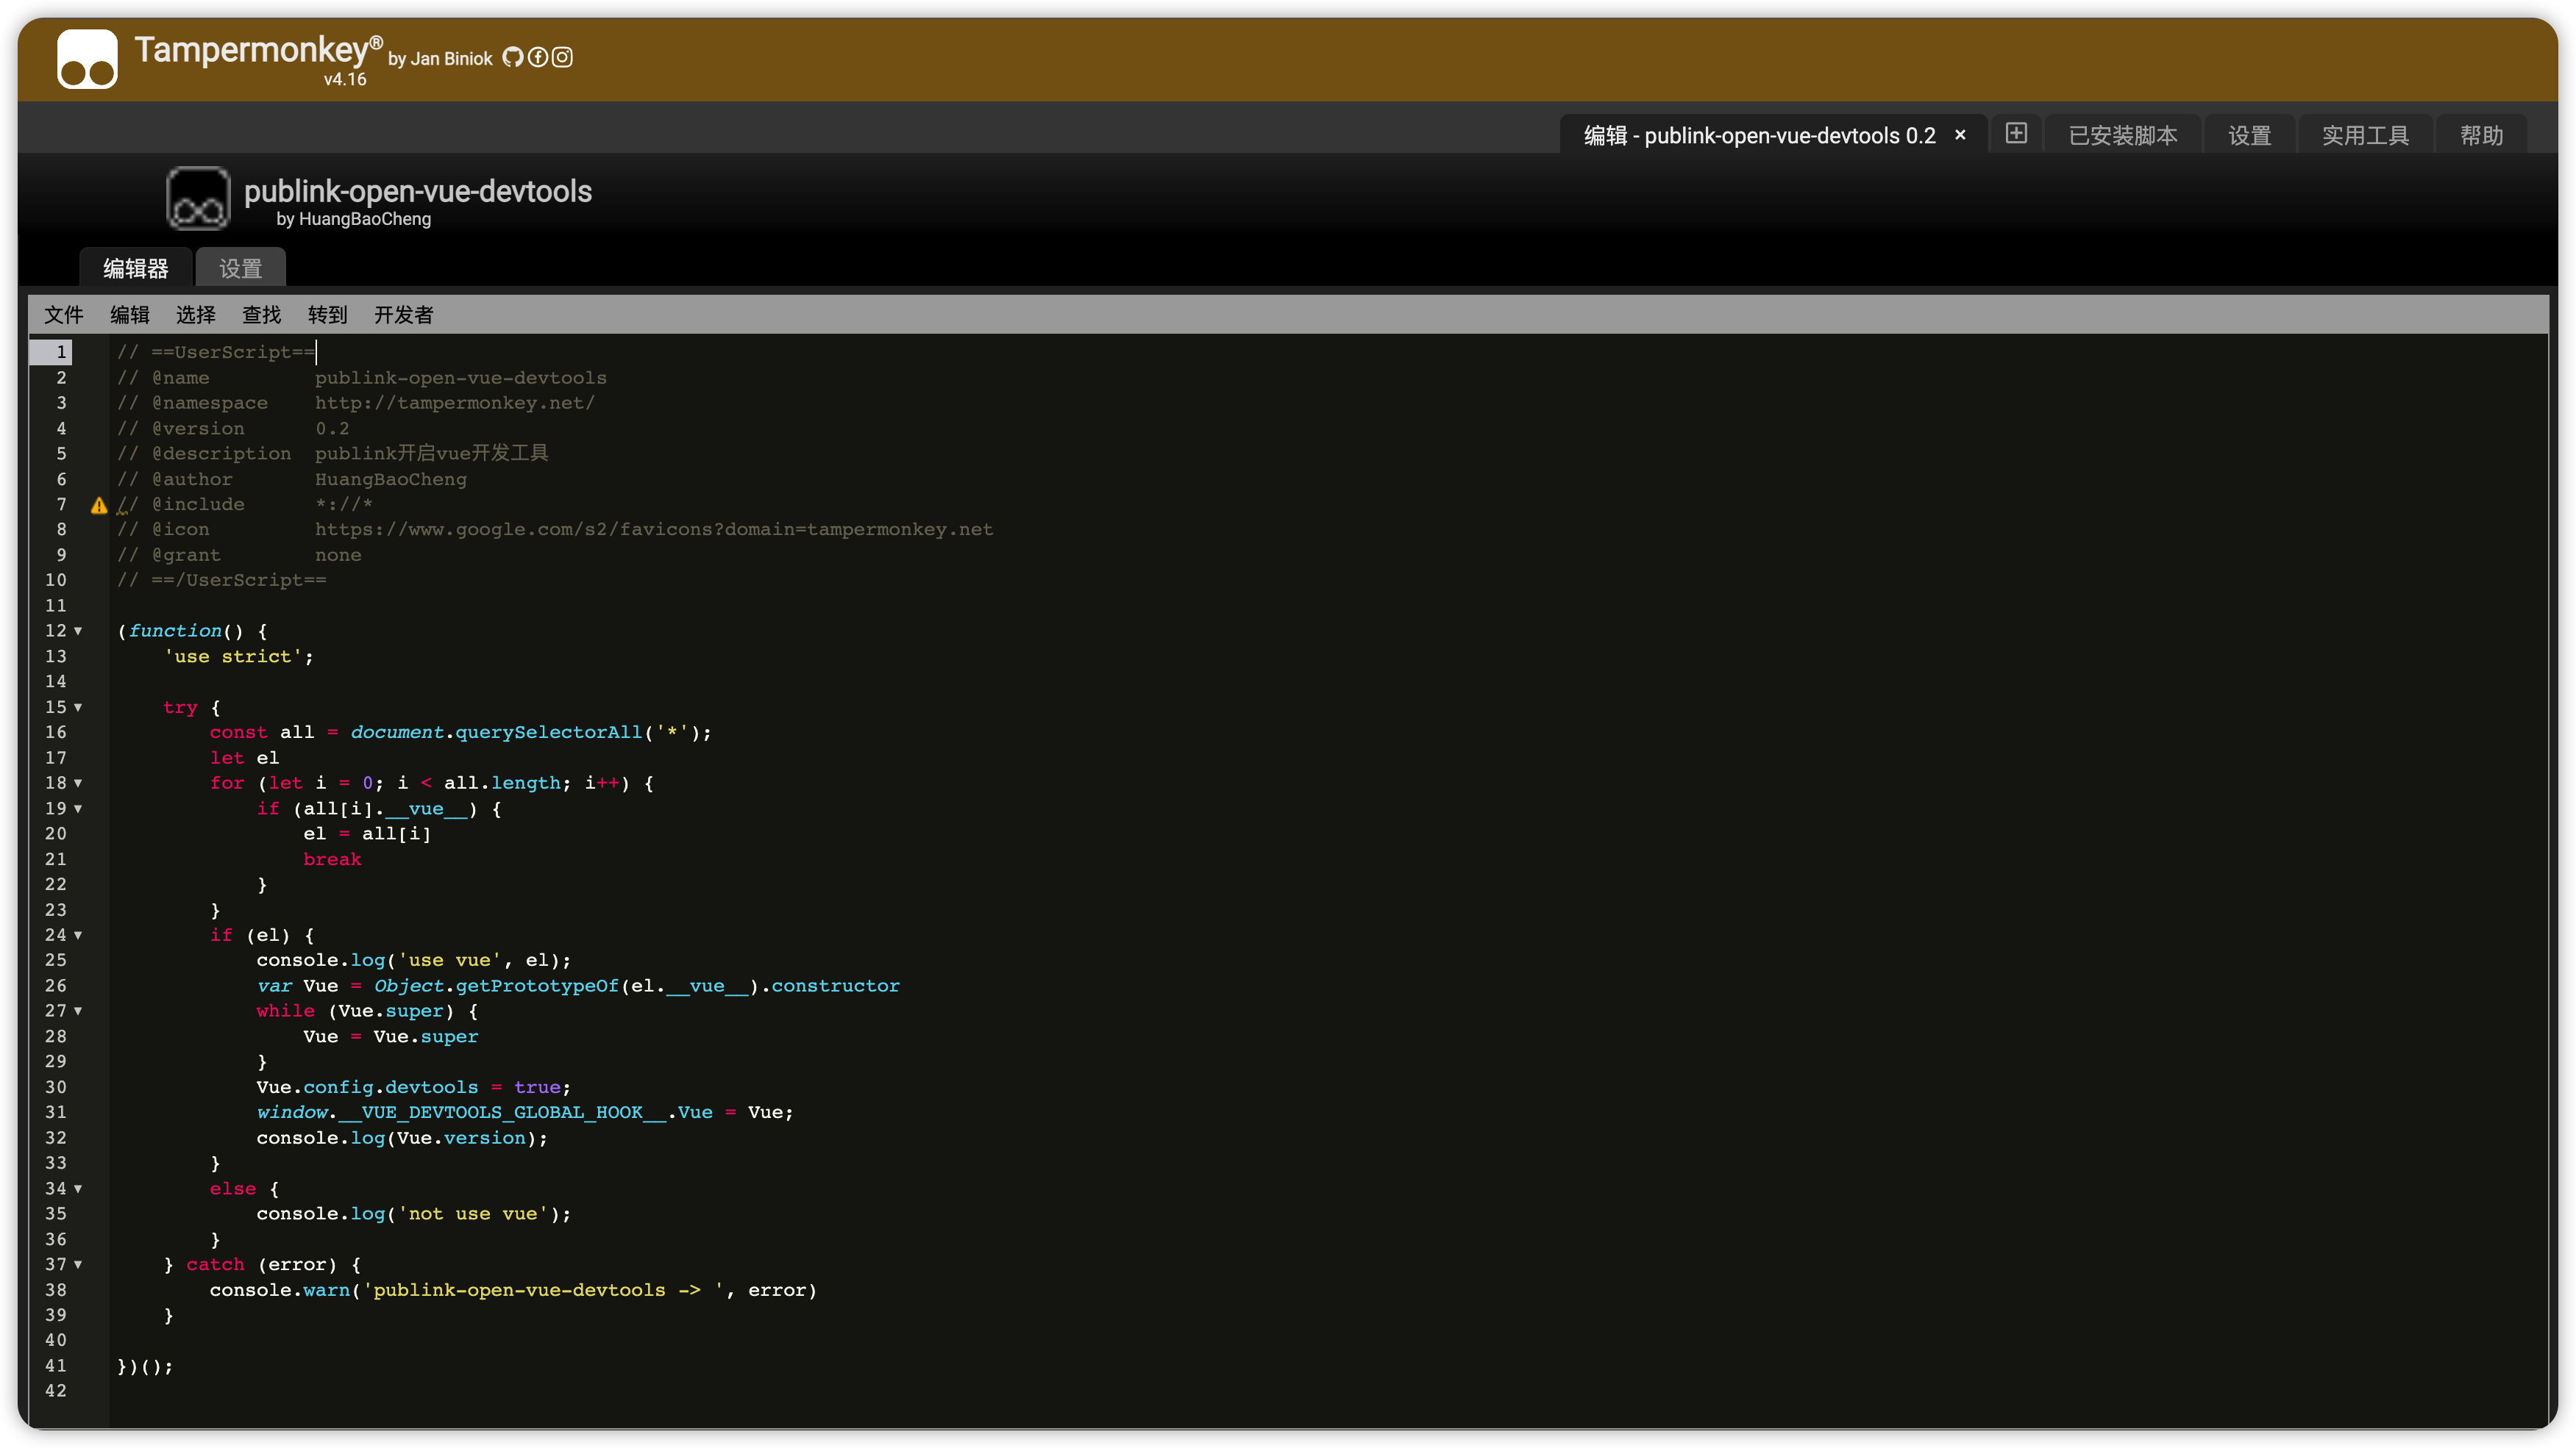Image resolution: width=2576 pixels, height=1448 pixels.
Task: Collapse the function fold at line 12
Action: click(78, 631)
